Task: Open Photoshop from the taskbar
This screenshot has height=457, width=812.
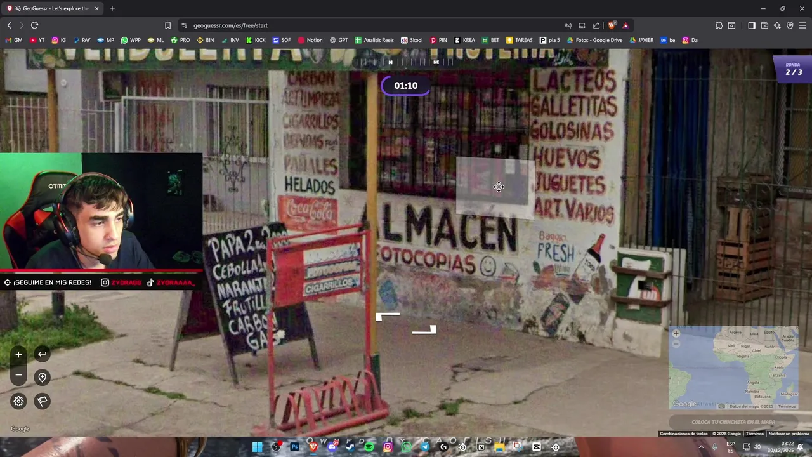Action: click(294, 447)
